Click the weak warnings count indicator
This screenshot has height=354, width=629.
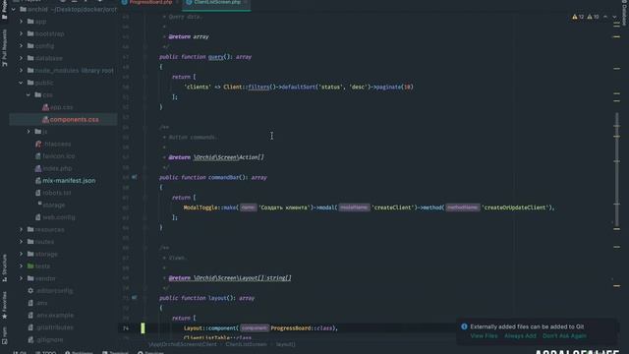[593, 17]
